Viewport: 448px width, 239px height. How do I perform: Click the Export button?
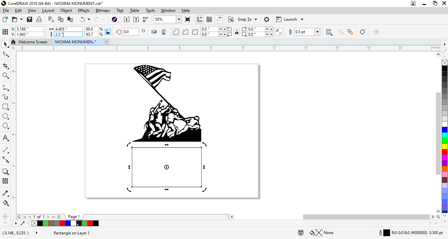coord(136,19)
